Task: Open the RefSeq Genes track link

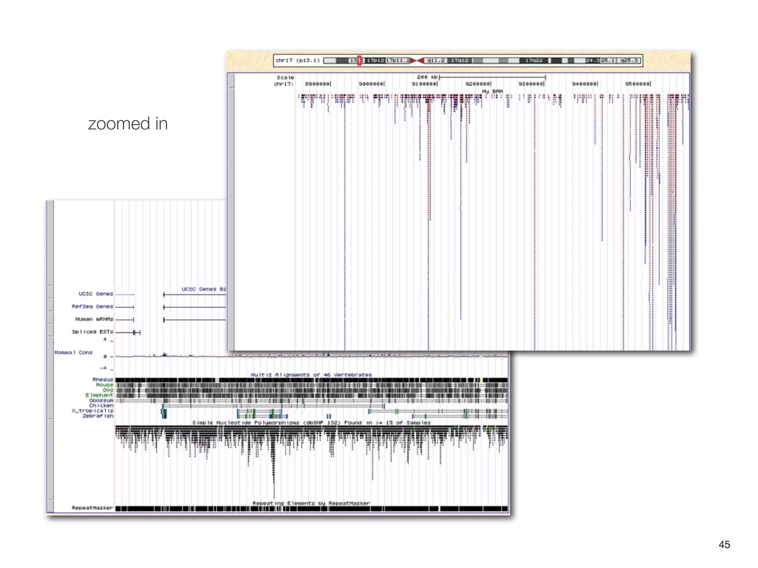Action: [x=92, y=307]
